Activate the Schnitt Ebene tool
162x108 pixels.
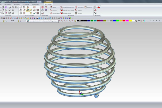50,13
